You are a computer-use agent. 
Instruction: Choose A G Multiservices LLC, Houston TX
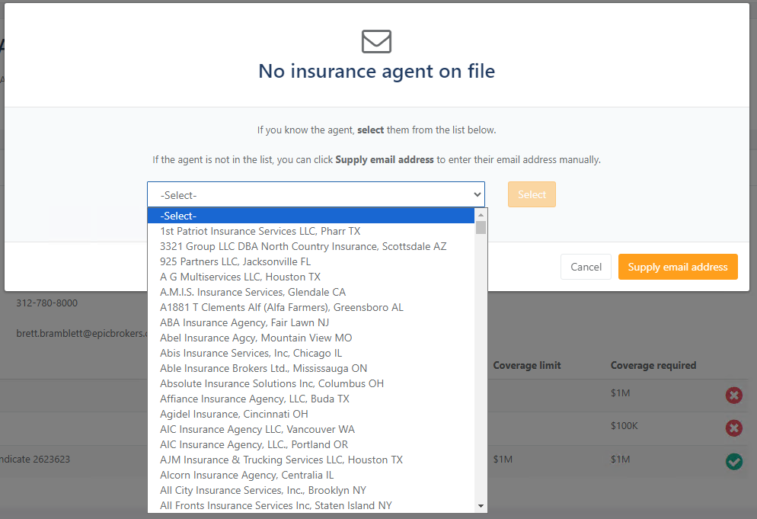click(311, 277)
